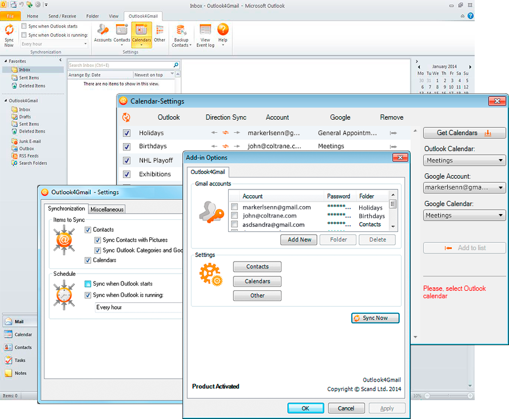Open Accounts settings in the ribbon
The height and width of the screenshot is (419, 509).
tap(102, 33)
